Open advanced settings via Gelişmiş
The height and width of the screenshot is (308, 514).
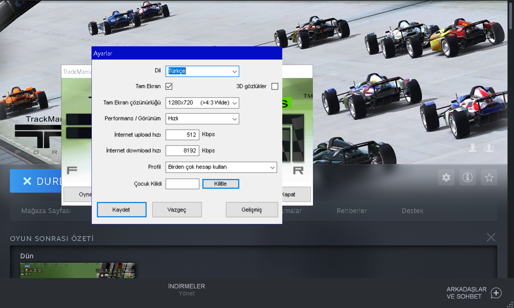[x=252, y=210]
